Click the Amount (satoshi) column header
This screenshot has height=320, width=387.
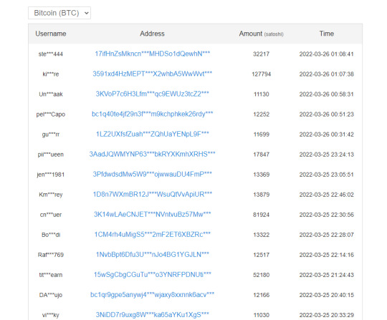point(261,34)
